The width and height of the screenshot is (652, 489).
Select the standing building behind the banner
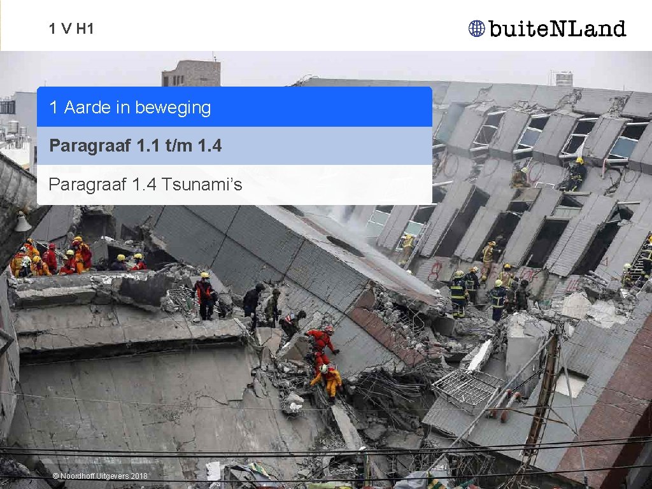pos(191,73)
